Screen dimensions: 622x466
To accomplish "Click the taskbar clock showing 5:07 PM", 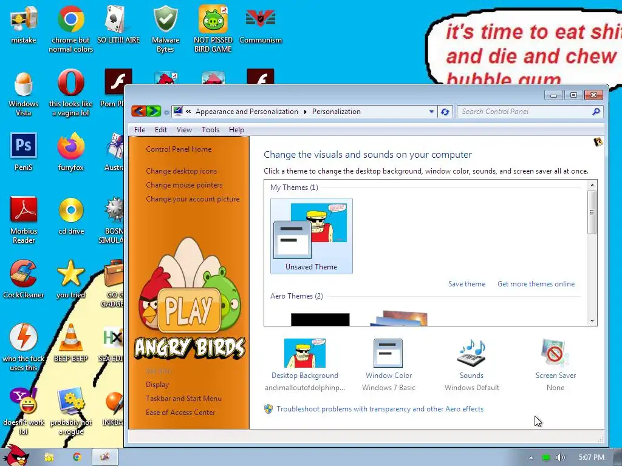I will coord(591,458).
